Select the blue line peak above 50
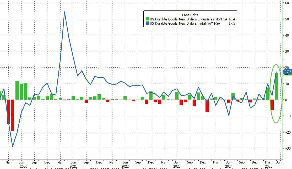 64,12
